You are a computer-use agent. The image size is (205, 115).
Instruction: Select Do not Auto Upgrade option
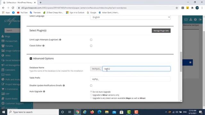pos(91,92)
